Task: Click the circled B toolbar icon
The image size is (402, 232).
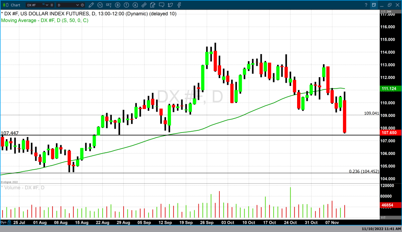Action: click(118, 5)
